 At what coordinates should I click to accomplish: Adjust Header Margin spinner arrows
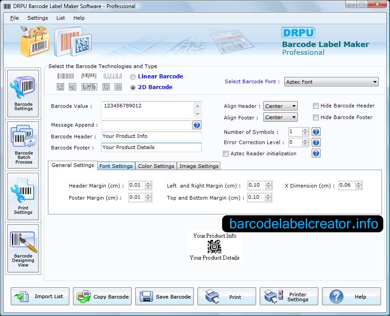click(148, 185)
